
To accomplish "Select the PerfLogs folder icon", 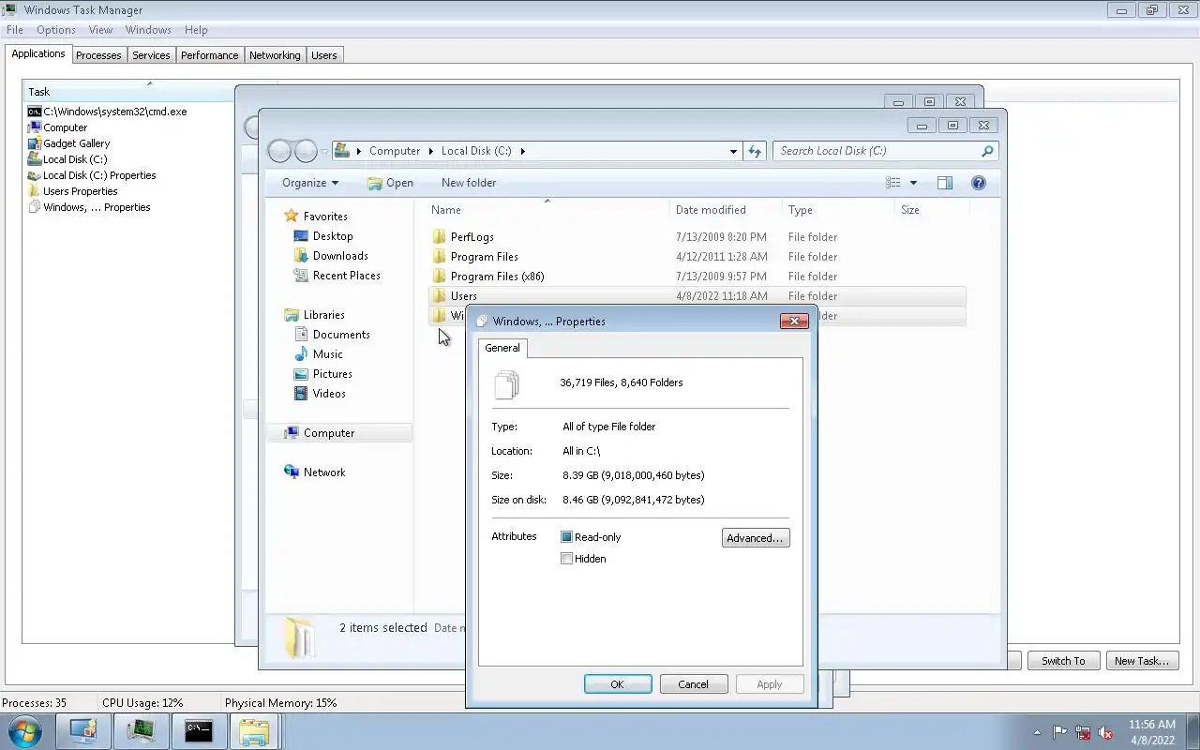I will [439, 237].
